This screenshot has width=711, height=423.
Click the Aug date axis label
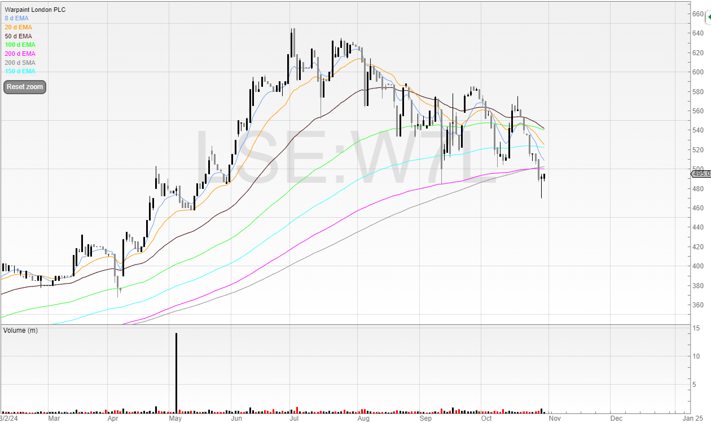(363, 418)
